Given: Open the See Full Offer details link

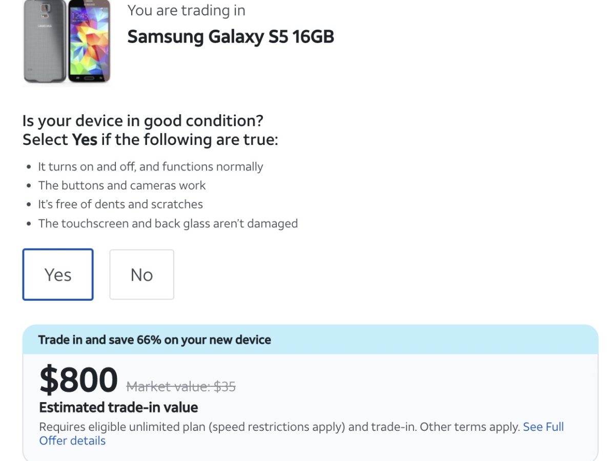Looking at the screenshot, I should (x=543, y=427).
